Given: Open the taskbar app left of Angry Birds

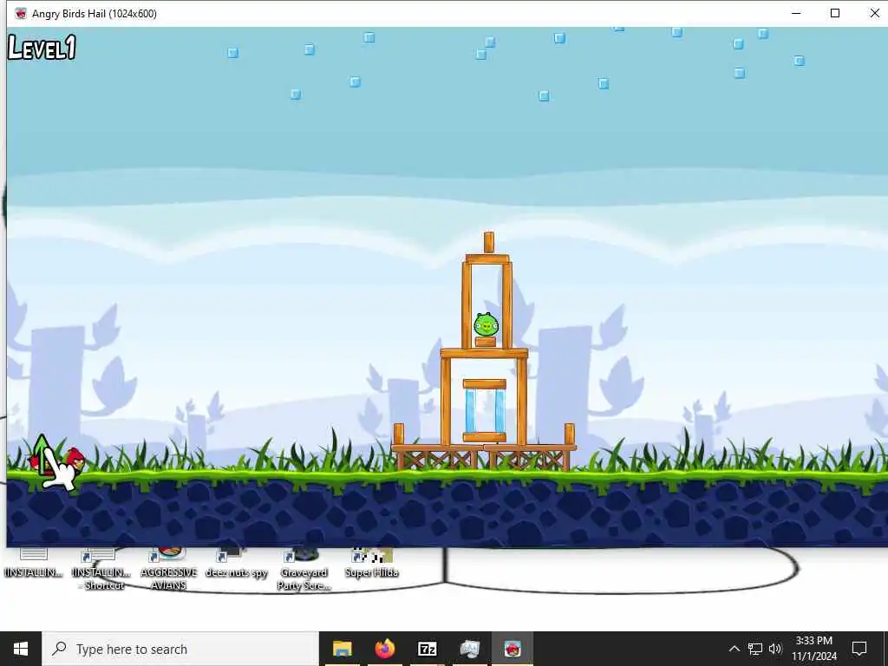Looking at the screenshot, I should 469,649.
